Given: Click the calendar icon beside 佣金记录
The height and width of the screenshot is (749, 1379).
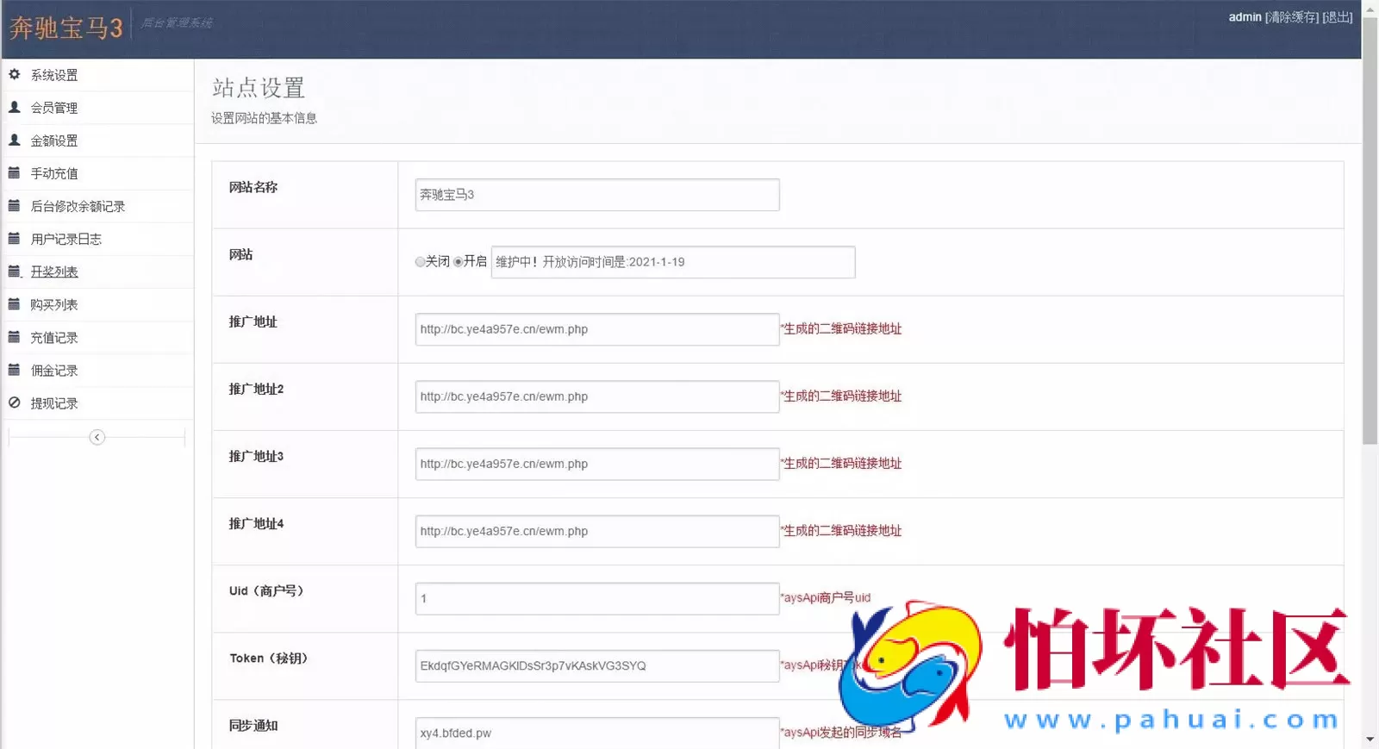Looking at the screenshot, I should click(x=15, y=370).
